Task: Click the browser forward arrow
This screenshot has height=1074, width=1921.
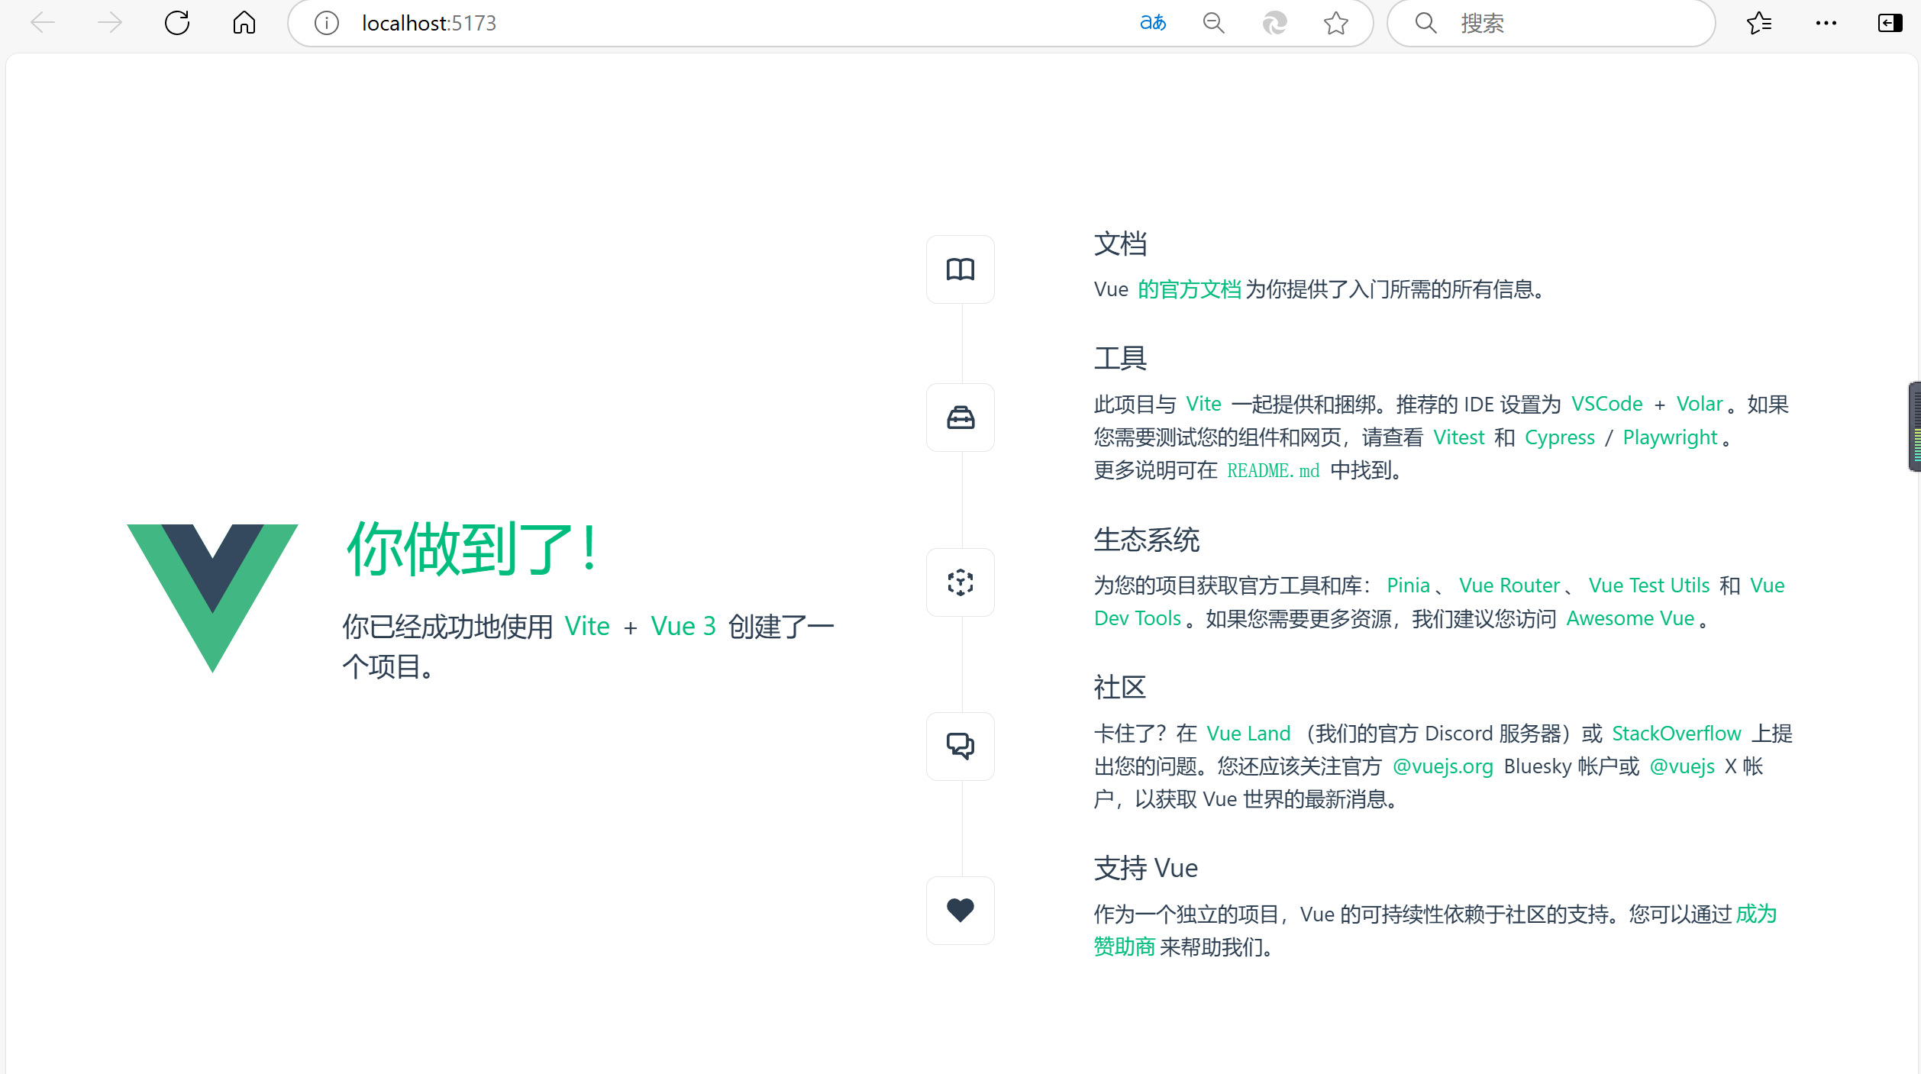Action: click(110, 23)
